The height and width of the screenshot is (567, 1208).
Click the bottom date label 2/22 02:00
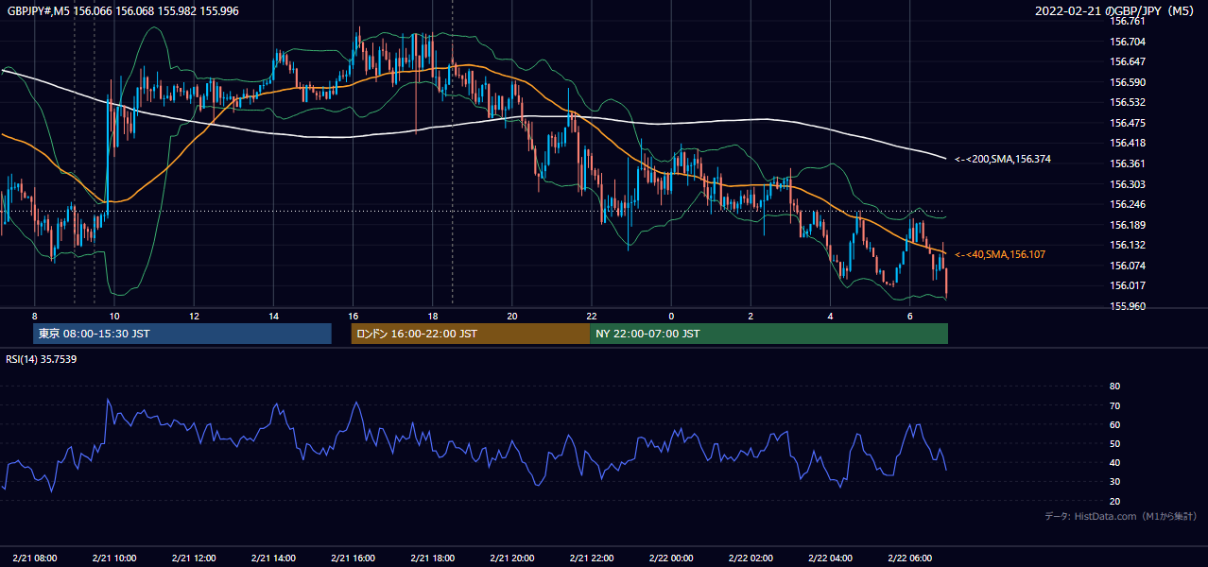(x=751, y=558)
